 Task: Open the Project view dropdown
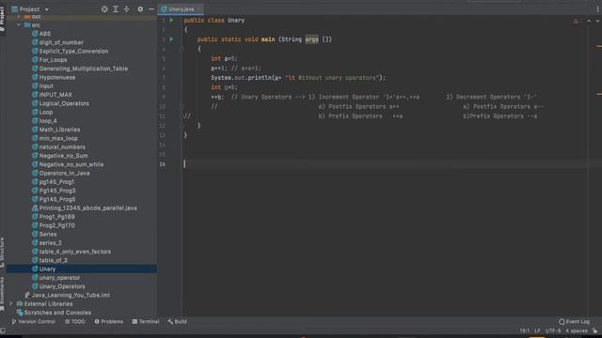47,9
